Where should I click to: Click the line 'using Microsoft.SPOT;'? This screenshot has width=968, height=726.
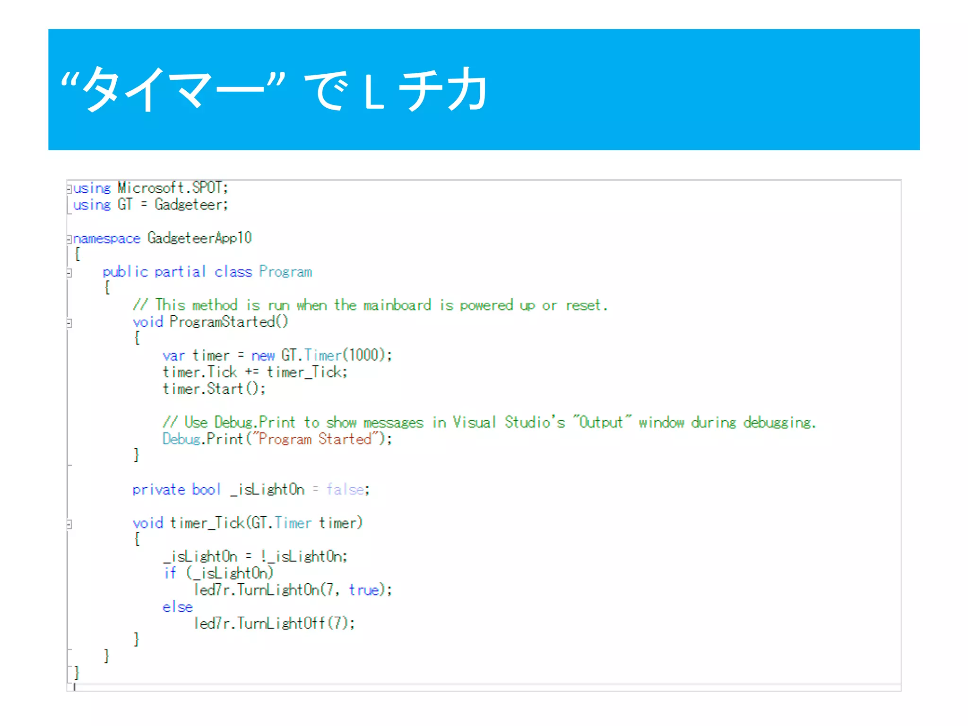pyautogui.click(x=151, y=188)
